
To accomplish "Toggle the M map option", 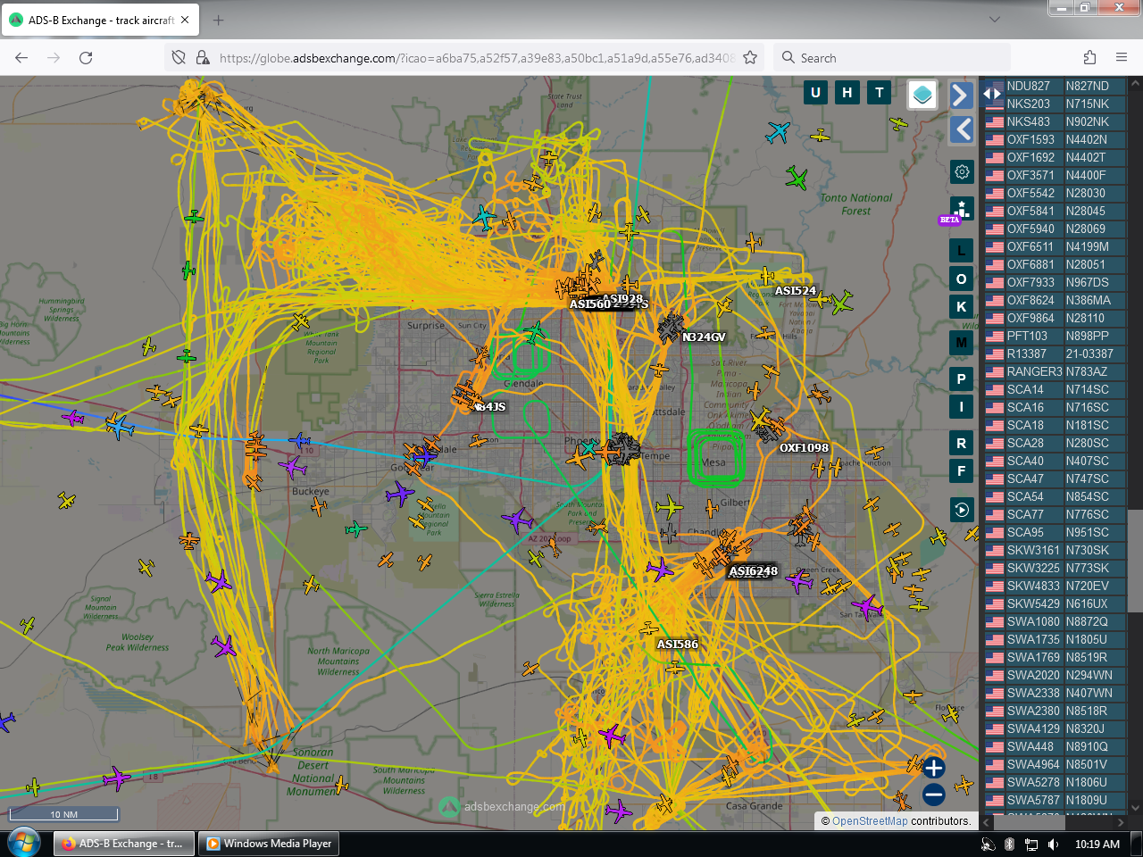I will point(962,342).
